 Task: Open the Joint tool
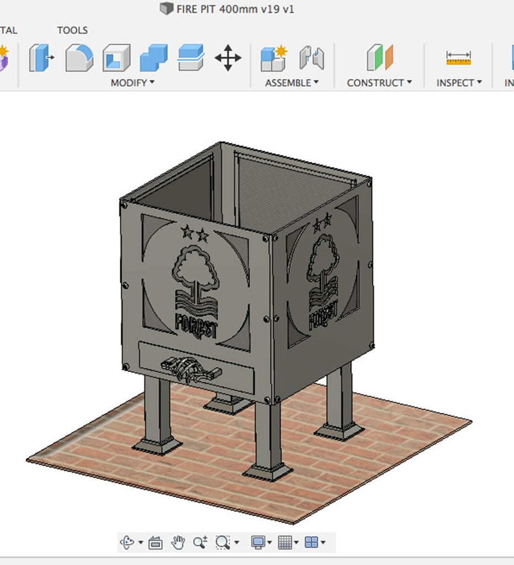coord(311,57)
